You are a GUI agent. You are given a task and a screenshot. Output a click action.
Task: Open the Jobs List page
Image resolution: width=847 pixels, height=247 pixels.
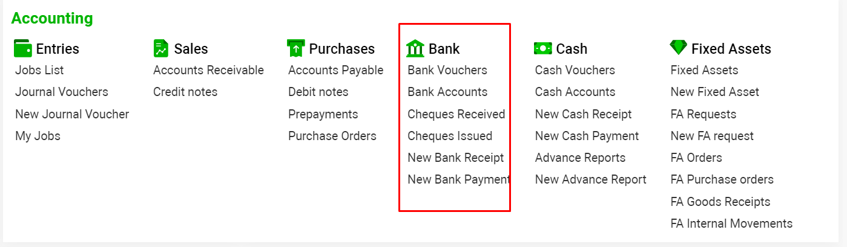coord(39,70)
